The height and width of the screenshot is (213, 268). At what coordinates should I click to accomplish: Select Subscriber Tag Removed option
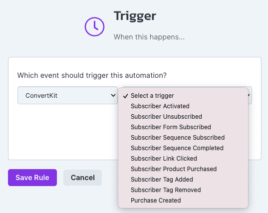(x=183, y=190)
